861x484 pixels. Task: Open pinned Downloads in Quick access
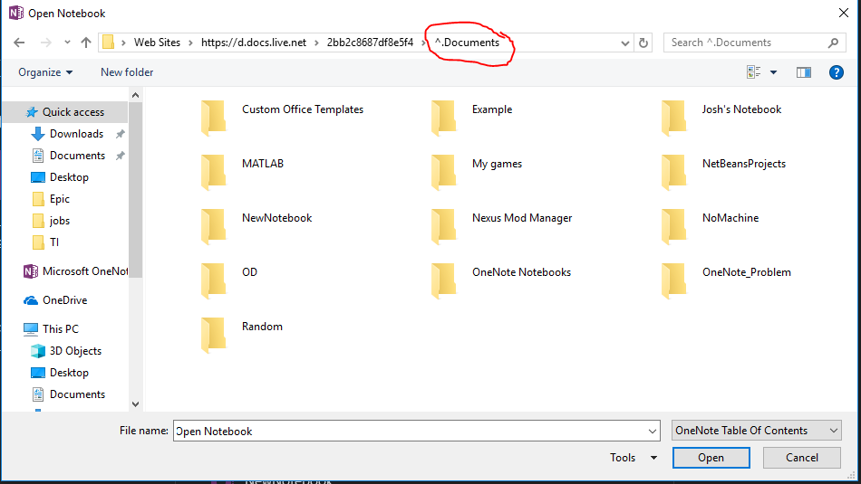click(76, 134)
